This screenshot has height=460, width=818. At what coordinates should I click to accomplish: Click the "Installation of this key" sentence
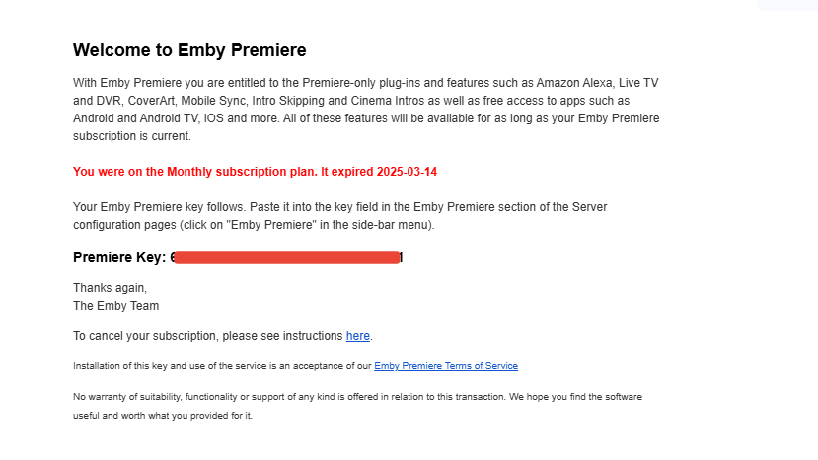click(x=295, y=366)
